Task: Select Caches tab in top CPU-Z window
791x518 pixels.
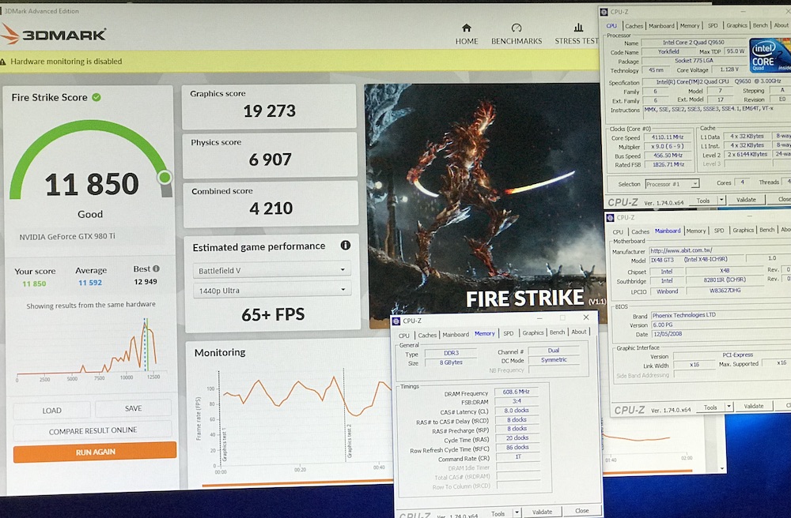Action: click(634, 26)
